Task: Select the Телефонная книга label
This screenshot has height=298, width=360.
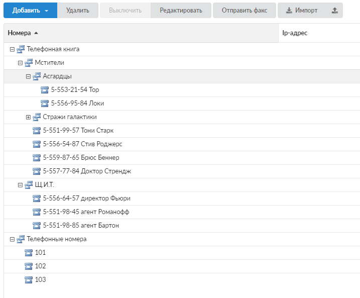Action: 53,49
